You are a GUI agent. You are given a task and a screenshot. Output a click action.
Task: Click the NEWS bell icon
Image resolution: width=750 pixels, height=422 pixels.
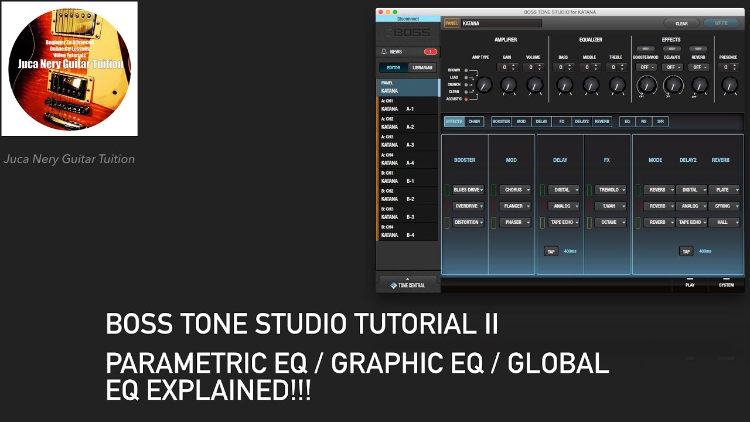tap(384, 52)
